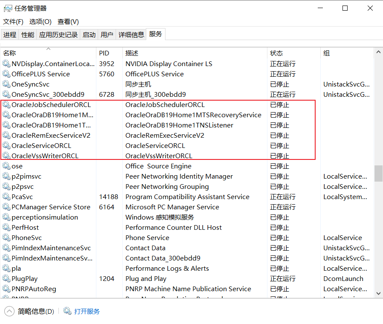This screenshot has height=324, width=383.
Task: Click gear icon of OracleServiceORCL
Action: pyautogui.click(x=6, y=146)
